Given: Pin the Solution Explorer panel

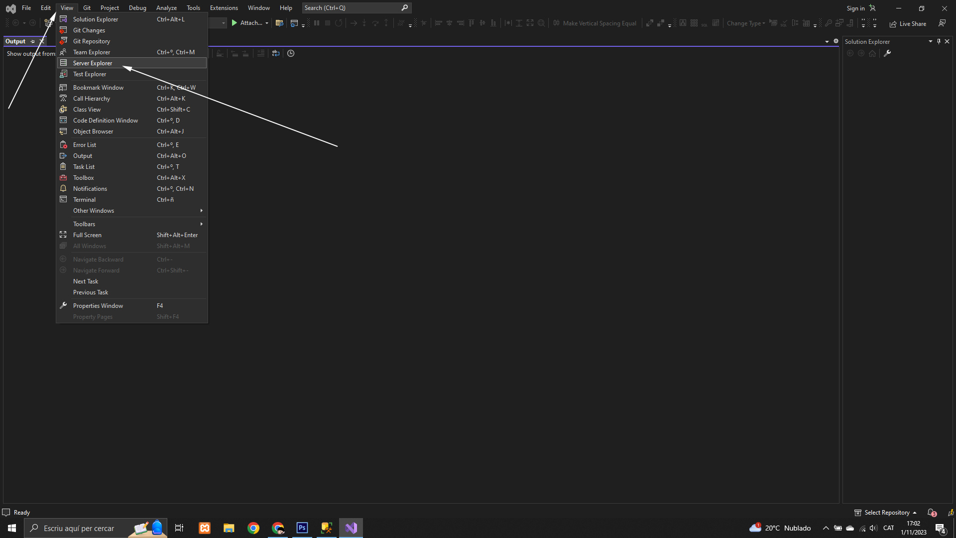Looking at the screenshot, I should click(939, 42).
